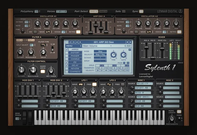Click the Filter A Cutoff knob
This screenshot has height=135, width=197.
(20, 52)
